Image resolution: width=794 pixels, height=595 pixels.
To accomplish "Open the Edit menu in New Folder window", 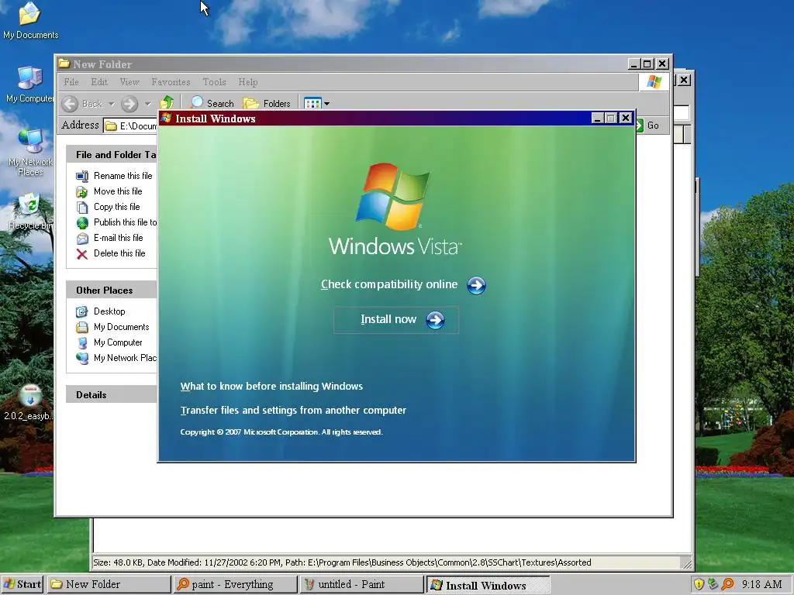I will [99, 82].
